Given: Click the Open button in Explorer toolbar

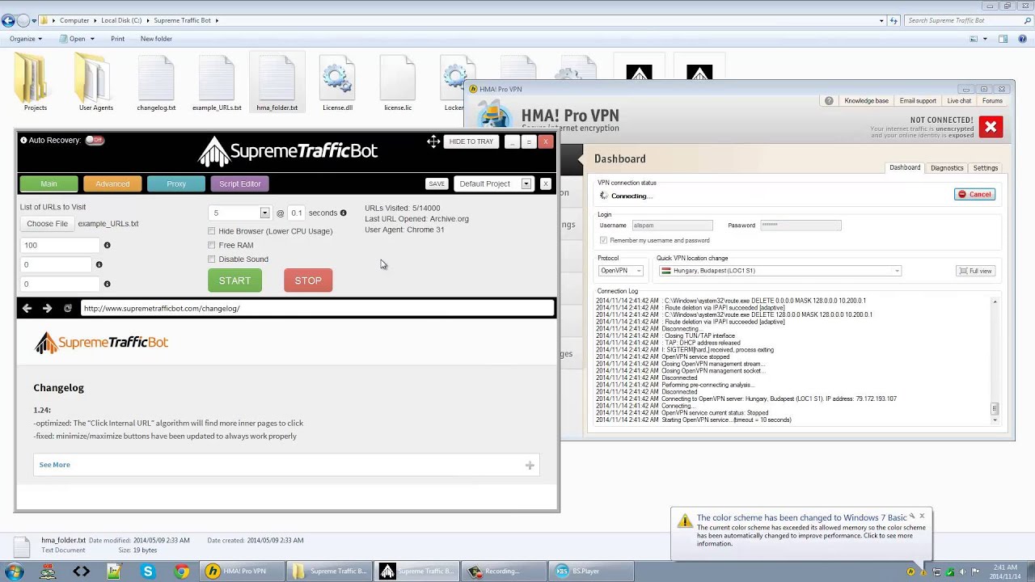Looking at the screenshot, I should click(77, 39).
